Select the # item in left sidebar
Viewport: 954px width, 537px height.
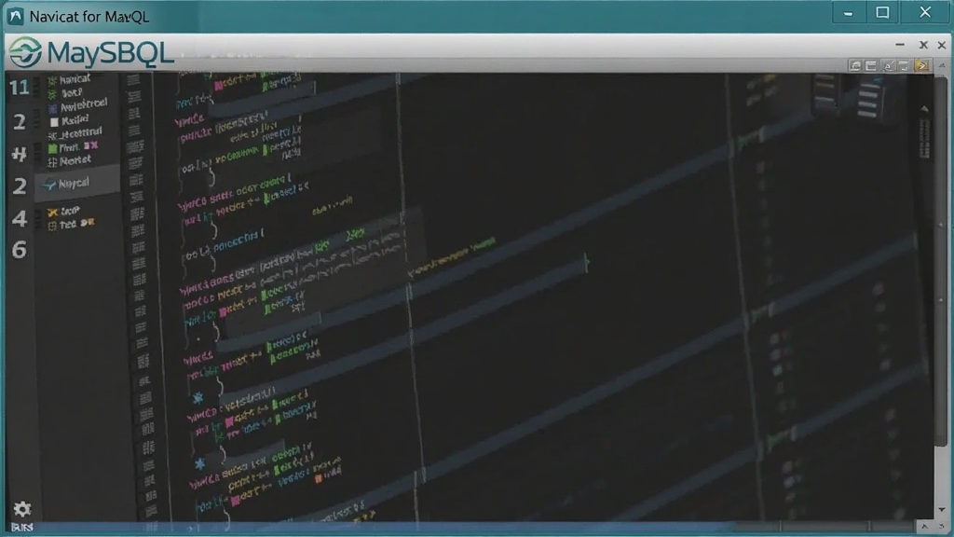click(19, 154)
